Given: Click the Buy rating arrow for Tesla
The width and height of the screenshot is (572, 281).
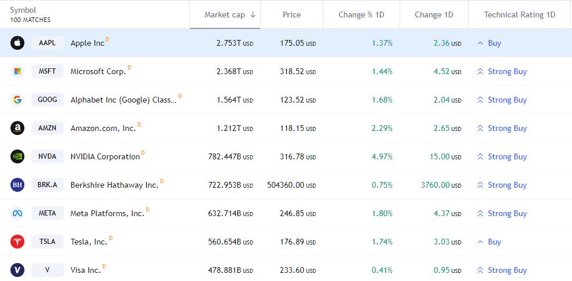Looking at the screenshot, I should [480, 242].
